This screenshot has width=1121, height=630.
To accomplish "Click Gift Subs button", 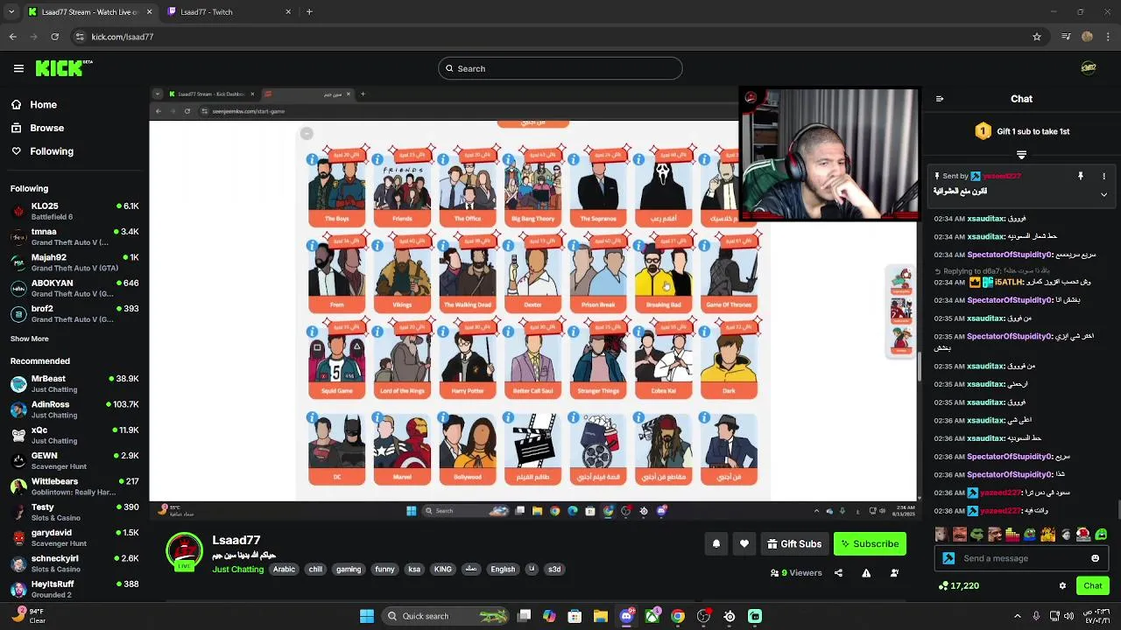I will click(x=794, y=544).
